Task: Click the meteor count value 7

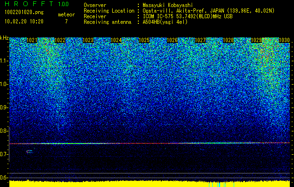Action: pyautogui.click(x=66, y=22)
